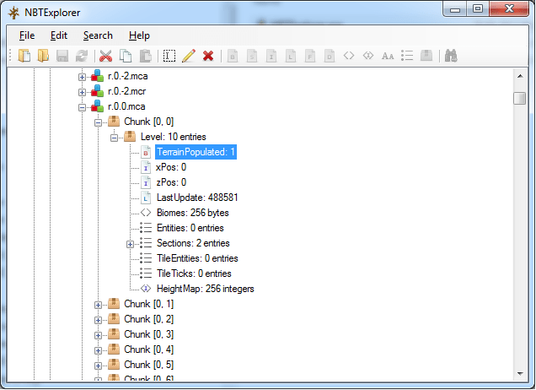Image resolution: width=536 pixels, height=390 pixels.
Task: Click the NBTExplorer title bar app icon
Action: pyautogui.click(x=13, y=13)
